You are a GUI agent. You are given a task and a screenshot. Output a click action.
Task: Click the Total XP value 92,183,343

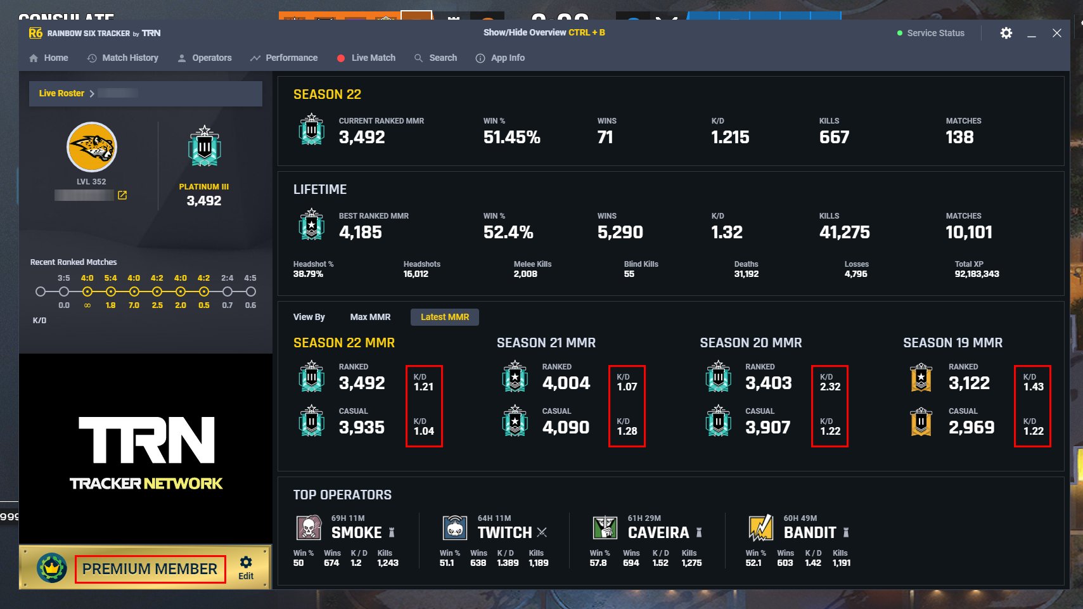pyautogui.click(x=977, y=274)
